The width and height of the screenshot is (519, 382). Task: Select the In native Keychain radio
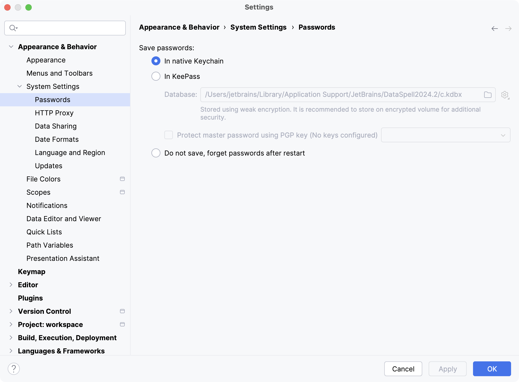[156, 61]
